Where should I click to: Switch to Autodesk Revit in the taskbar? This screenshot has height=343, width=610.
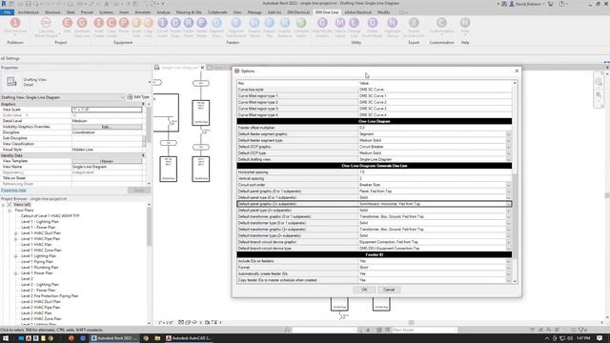click(x=113, y=338)
